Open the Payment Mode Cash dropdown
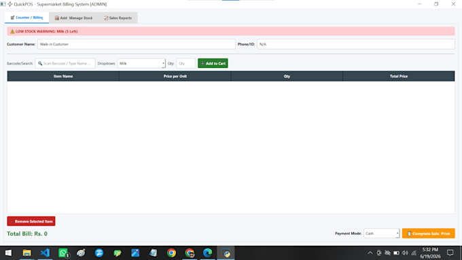This screenshot has height=260, width=462. (382, 234)
